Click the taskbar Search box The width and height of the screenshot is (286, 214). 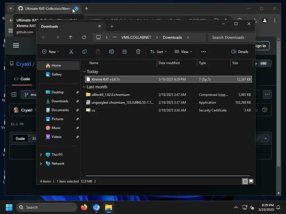click(x=47, y=207)
